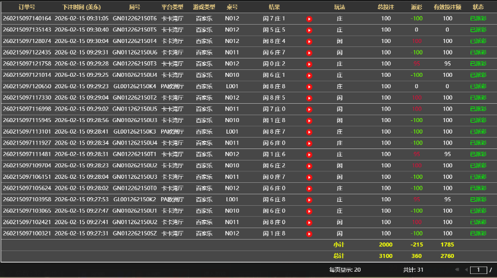The width and height of the screenshot is (497, 278).
Task: Click the 订单号 column header
Action: [26, 7]
